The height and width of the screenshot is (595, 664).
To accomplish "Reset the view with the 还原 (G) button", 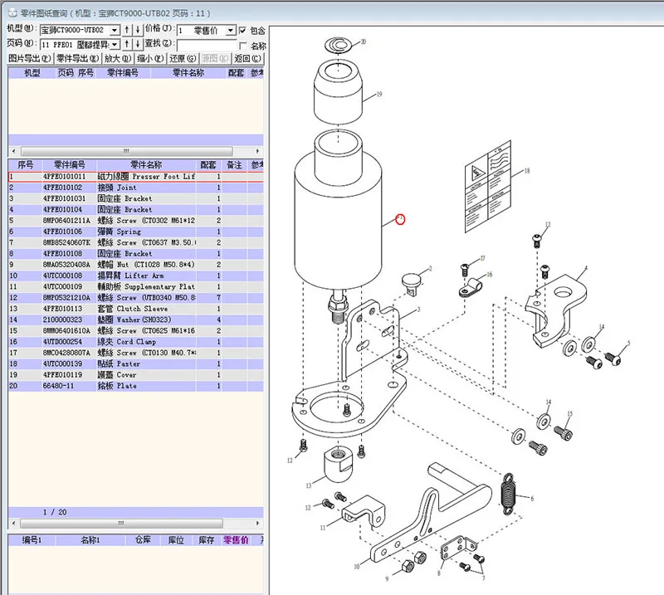I will [x=183, y=58].
